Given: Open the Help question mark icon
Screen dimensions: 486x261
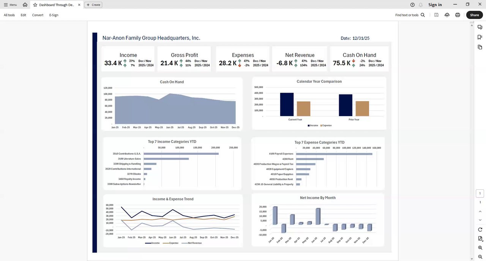Looking at the screenshot, I should pyautogui.click(x=412, y=5).
